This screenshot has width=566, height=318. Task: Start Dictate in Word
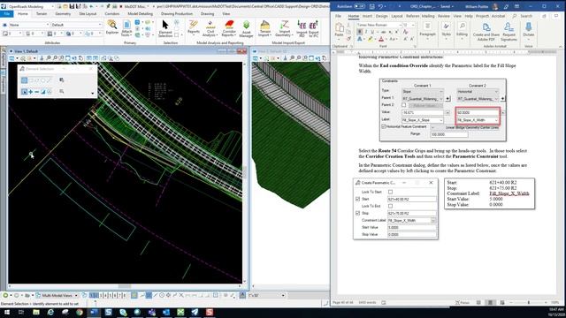coord(529,29)
